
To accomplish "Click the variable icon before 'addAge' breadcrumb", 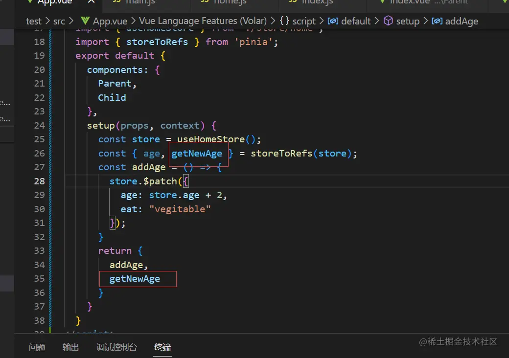I will point(437,21).
